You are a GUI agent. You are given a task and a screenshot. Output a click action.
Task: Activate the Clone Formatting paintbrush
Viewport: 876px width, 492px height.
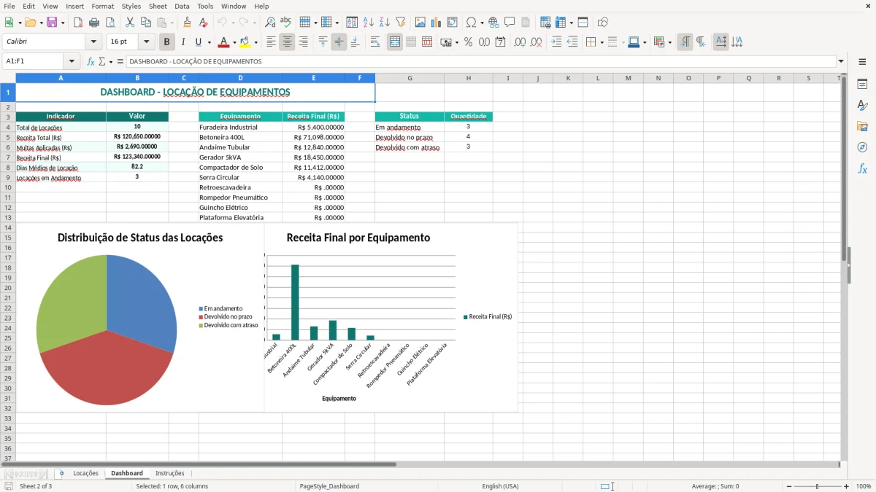pos(187,23)
